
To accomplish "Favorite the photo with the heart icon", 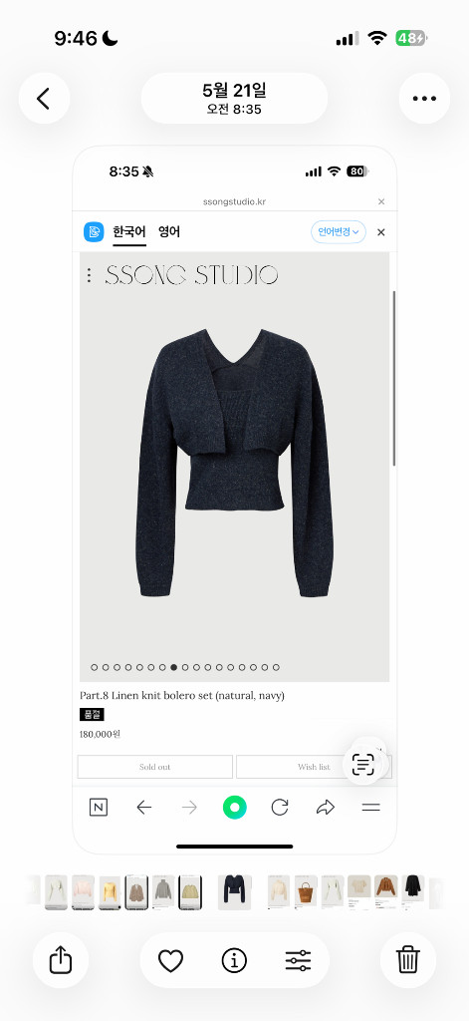I will [x=171, y=960].
